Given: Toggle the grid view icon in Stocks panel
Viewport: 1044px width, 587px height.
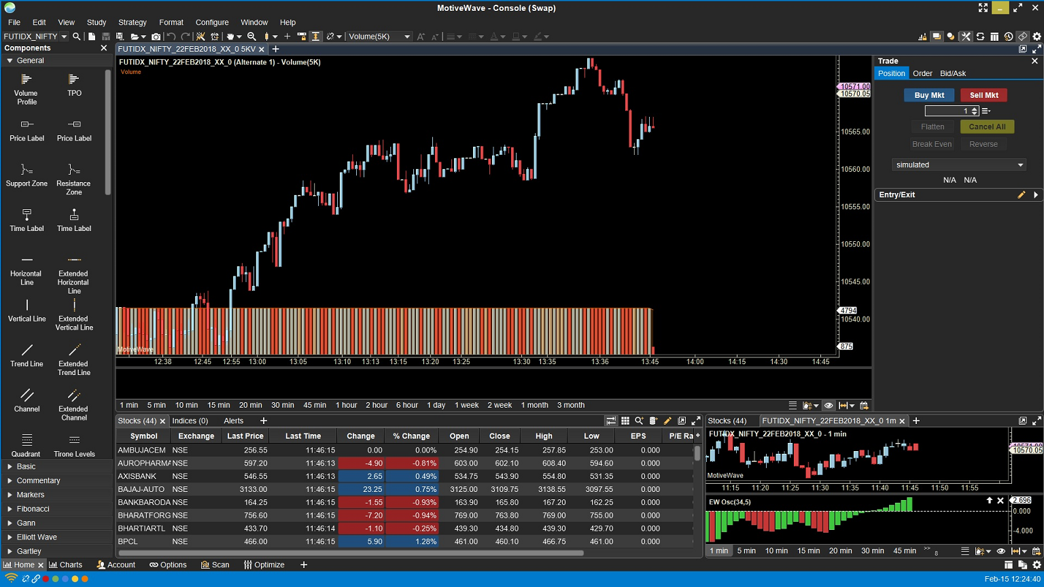Looking at the screenshot, I should tap(625, 421).
